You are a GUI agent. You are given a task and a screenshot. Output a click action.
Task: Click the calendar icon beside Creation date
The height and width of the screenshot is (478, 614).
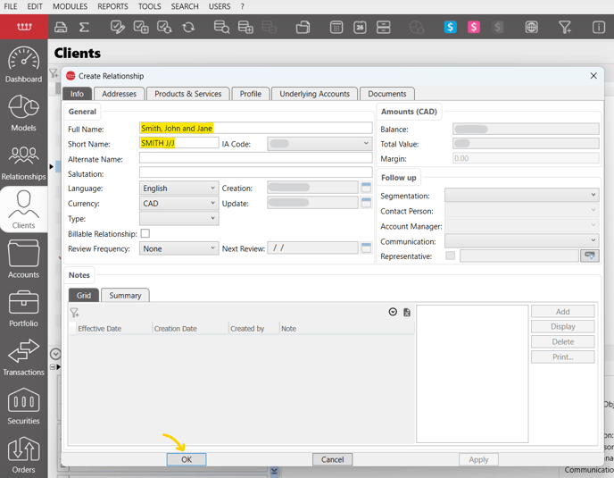[x=366, y=189]
